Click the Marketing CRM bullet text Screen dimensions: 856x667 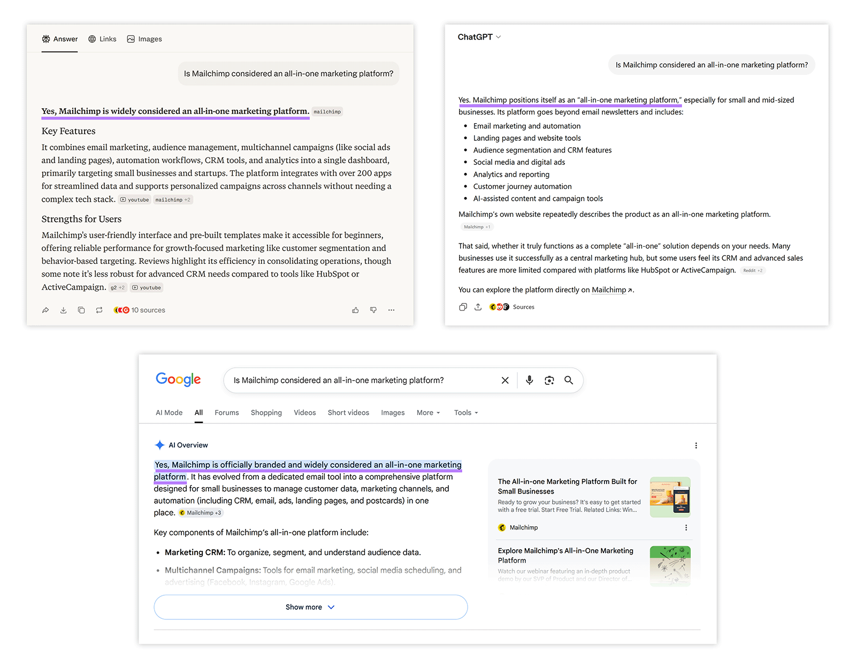[293, 552]
